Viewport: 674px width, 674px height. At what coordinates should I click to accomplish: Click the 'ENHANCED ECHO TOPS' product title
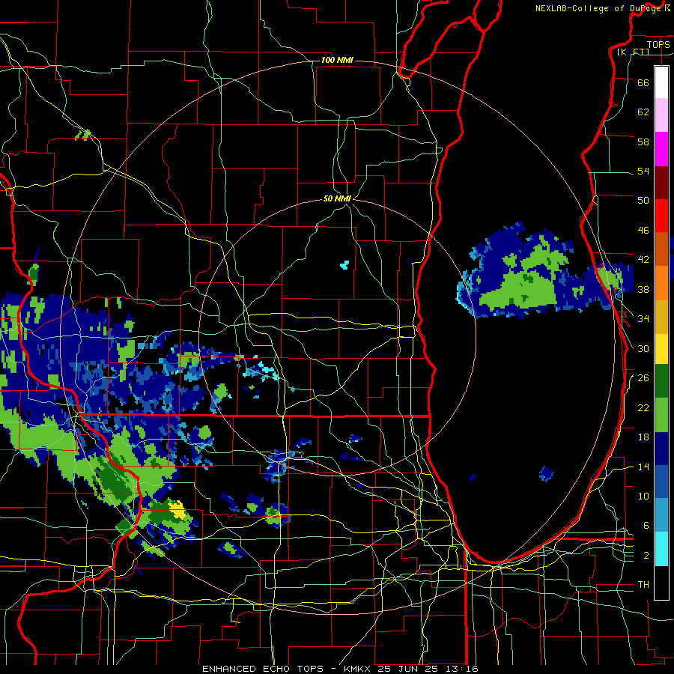point(263,669)
